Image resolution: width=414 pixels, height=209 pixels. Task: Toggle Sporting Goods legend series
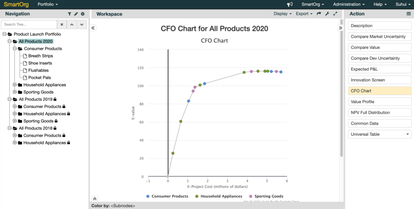266,196
